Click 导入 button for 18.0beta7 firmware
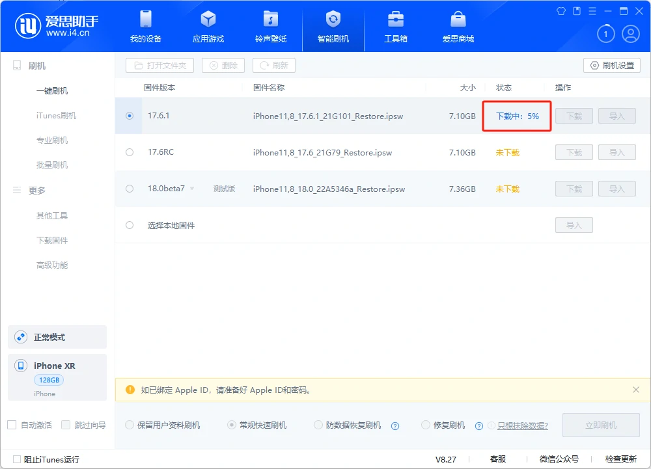This screenshot has width=651, height=469. [x=617, y=189]
